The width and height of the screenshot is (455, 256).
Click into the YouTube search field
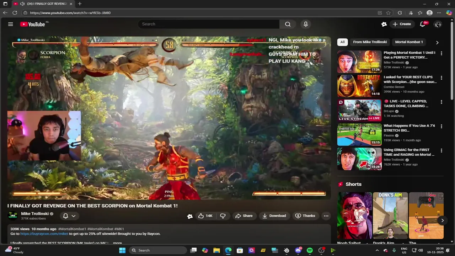(x=209, y=24)
